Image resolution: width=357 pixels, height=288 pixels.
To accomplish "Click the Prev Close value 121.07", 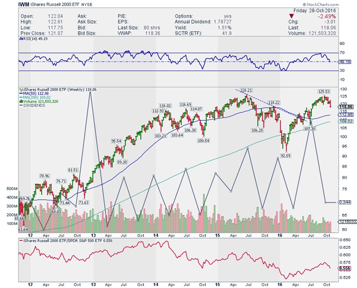I will pyautogui.click(x=56, y=33).
